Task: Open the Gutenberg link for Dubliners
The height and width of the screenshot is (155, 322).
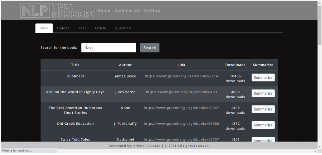Action: tap(181, 76)
